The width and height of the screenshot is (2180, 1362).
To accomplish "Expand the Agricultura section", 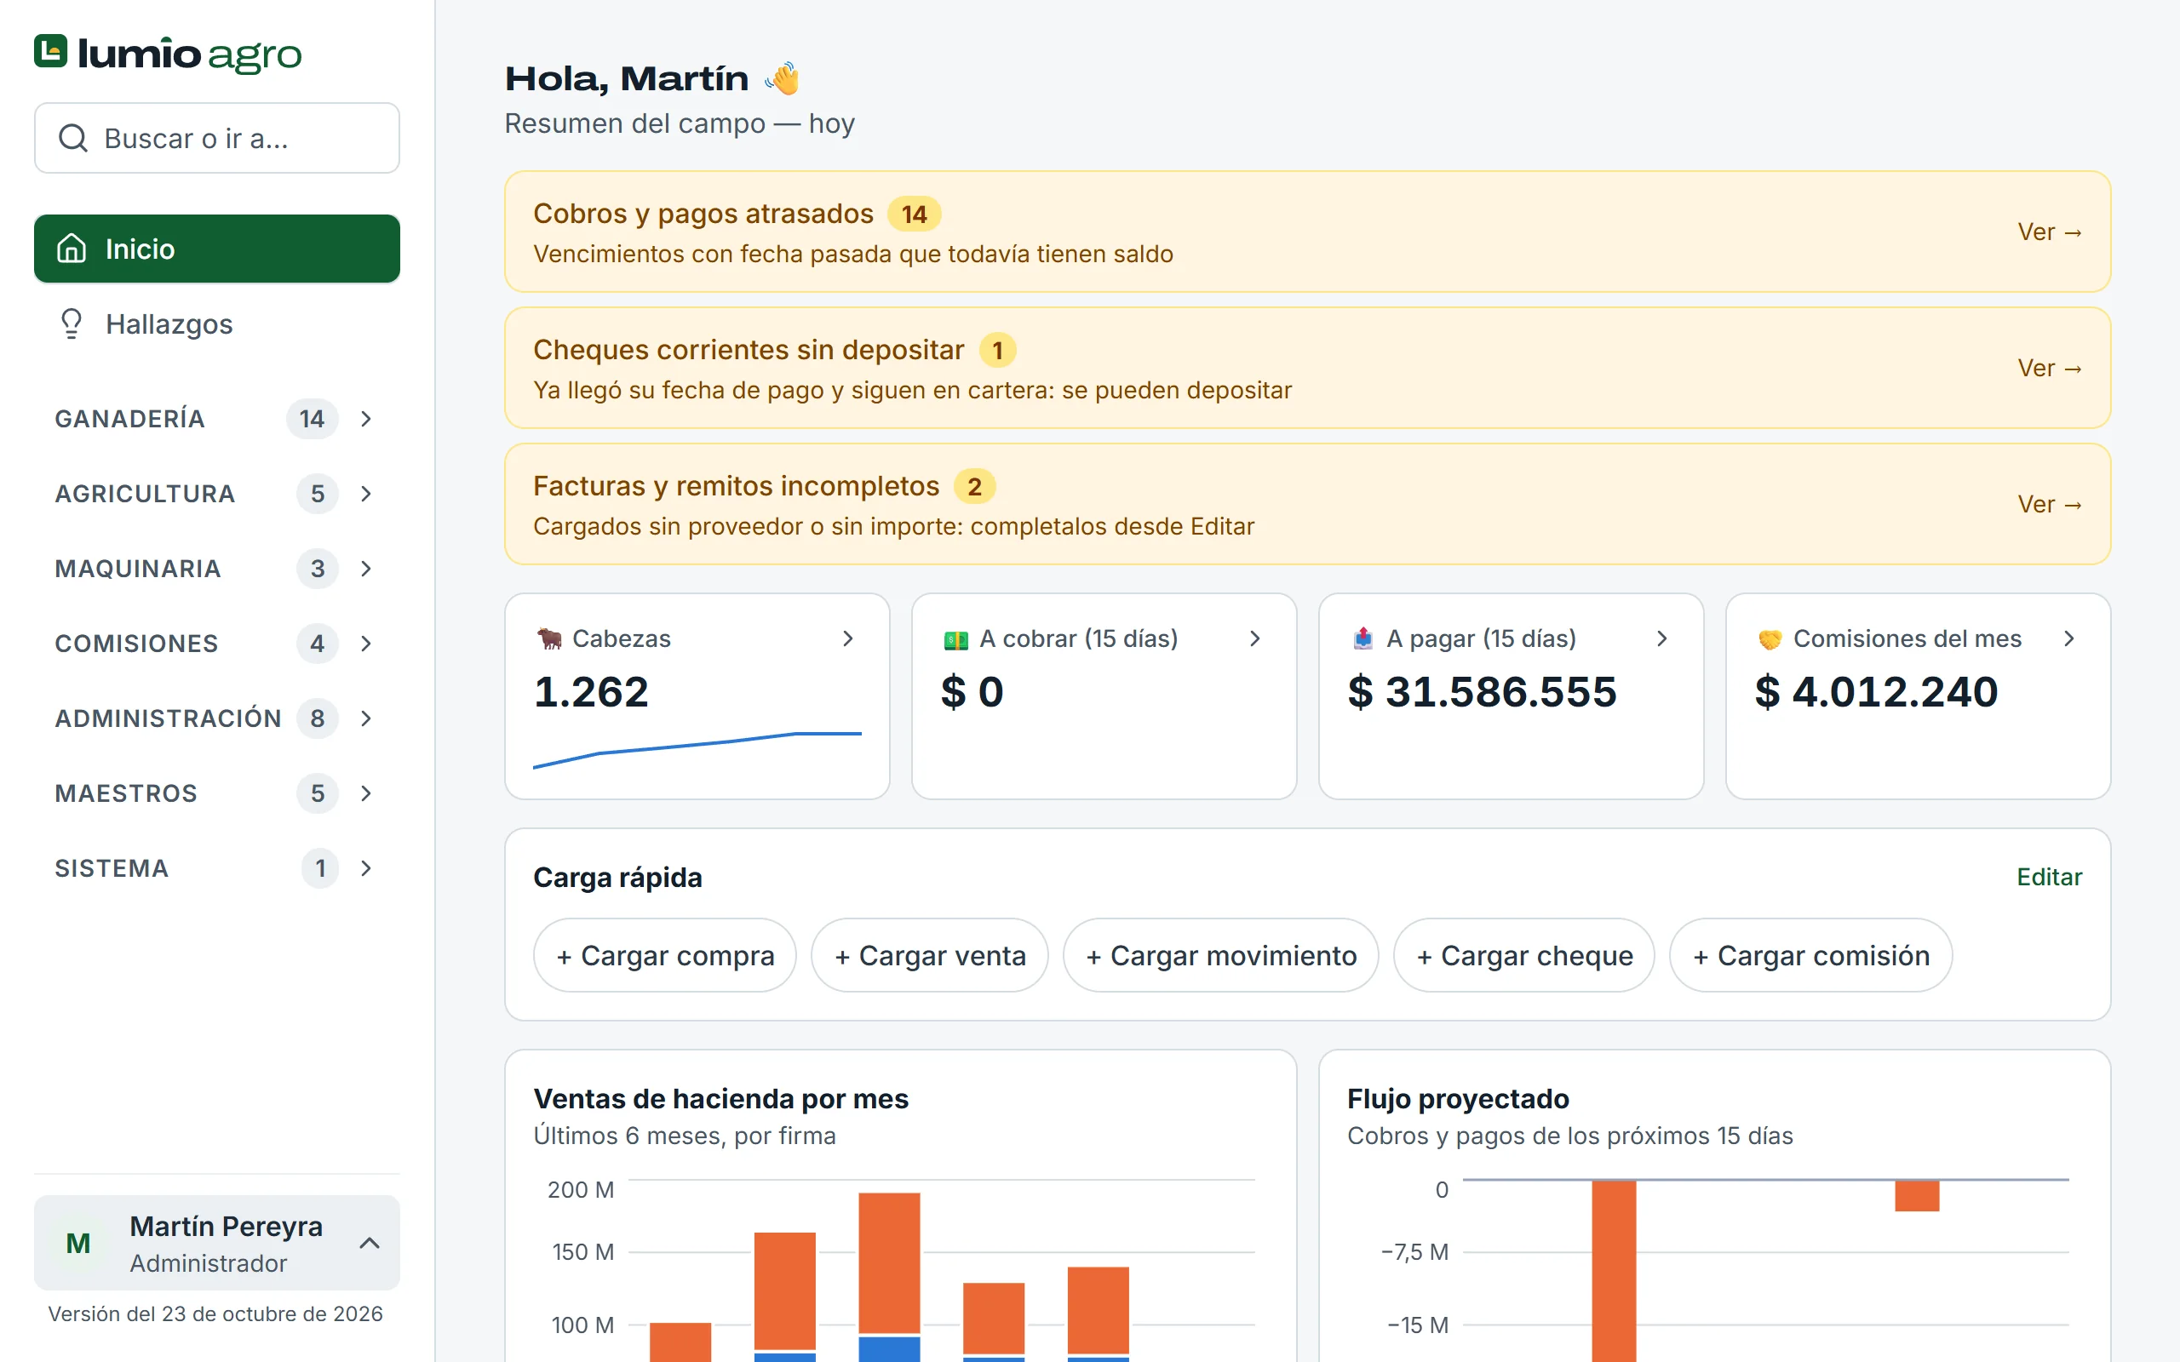I will 216,494.
